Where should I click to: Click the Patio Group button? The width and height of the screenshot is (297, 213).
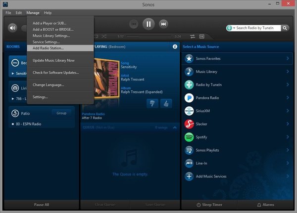click(x=61, y=113)
